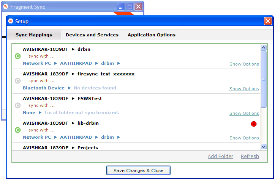
Task: Show Options for the lib-drbin mapping
Action: [x=244, y=138]
